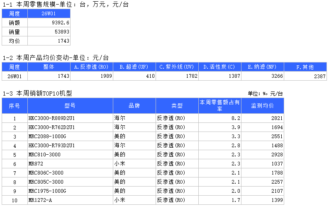Click the 型号 column header
The width and height of the screenshot is (329, 206).
tap(70, 105)
